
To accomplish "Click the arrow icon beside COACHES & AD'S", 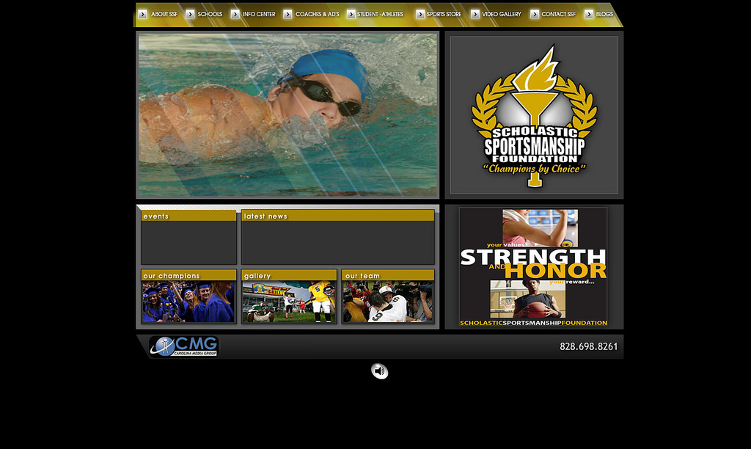I will pyautogui.click(x=287, y=13).
